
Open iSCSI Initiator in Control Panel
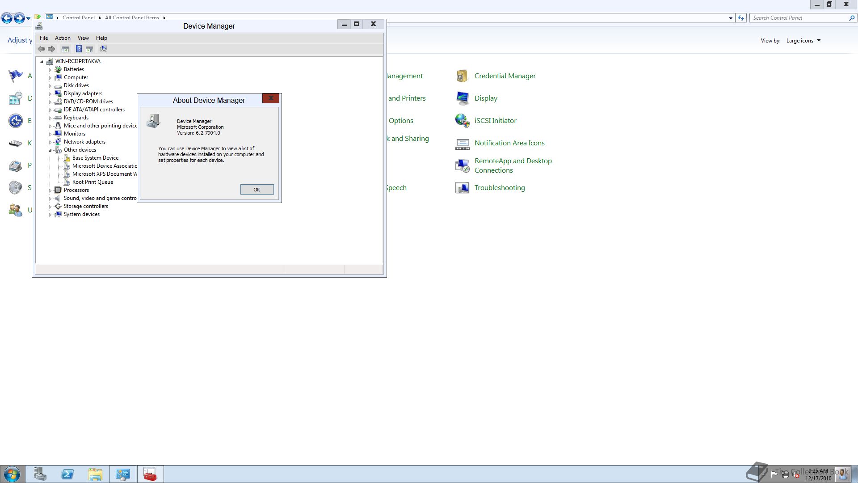495,121
